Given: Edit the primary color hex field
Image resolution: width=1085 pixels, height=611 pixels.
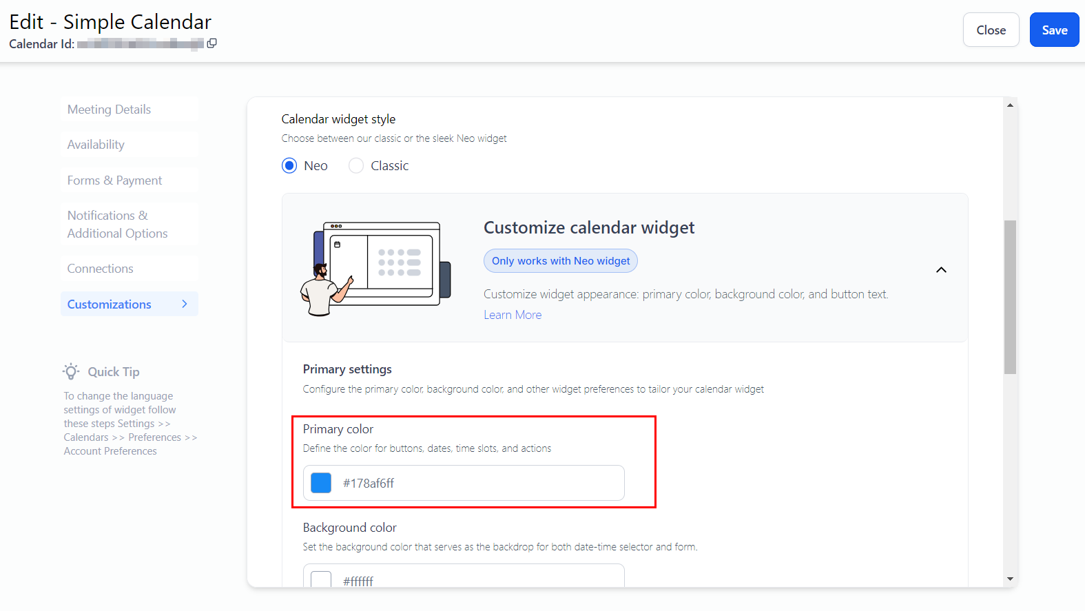Looking at the screenshot, I should pyautogui.click(x=475, y=483).
